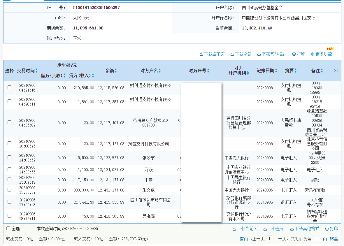Select 抖音支付科技有限公司 counterparty cell

(148, 144)
